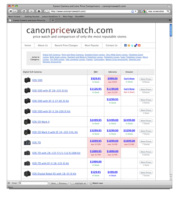Click the Stop loading X icon

coord(31,11)
